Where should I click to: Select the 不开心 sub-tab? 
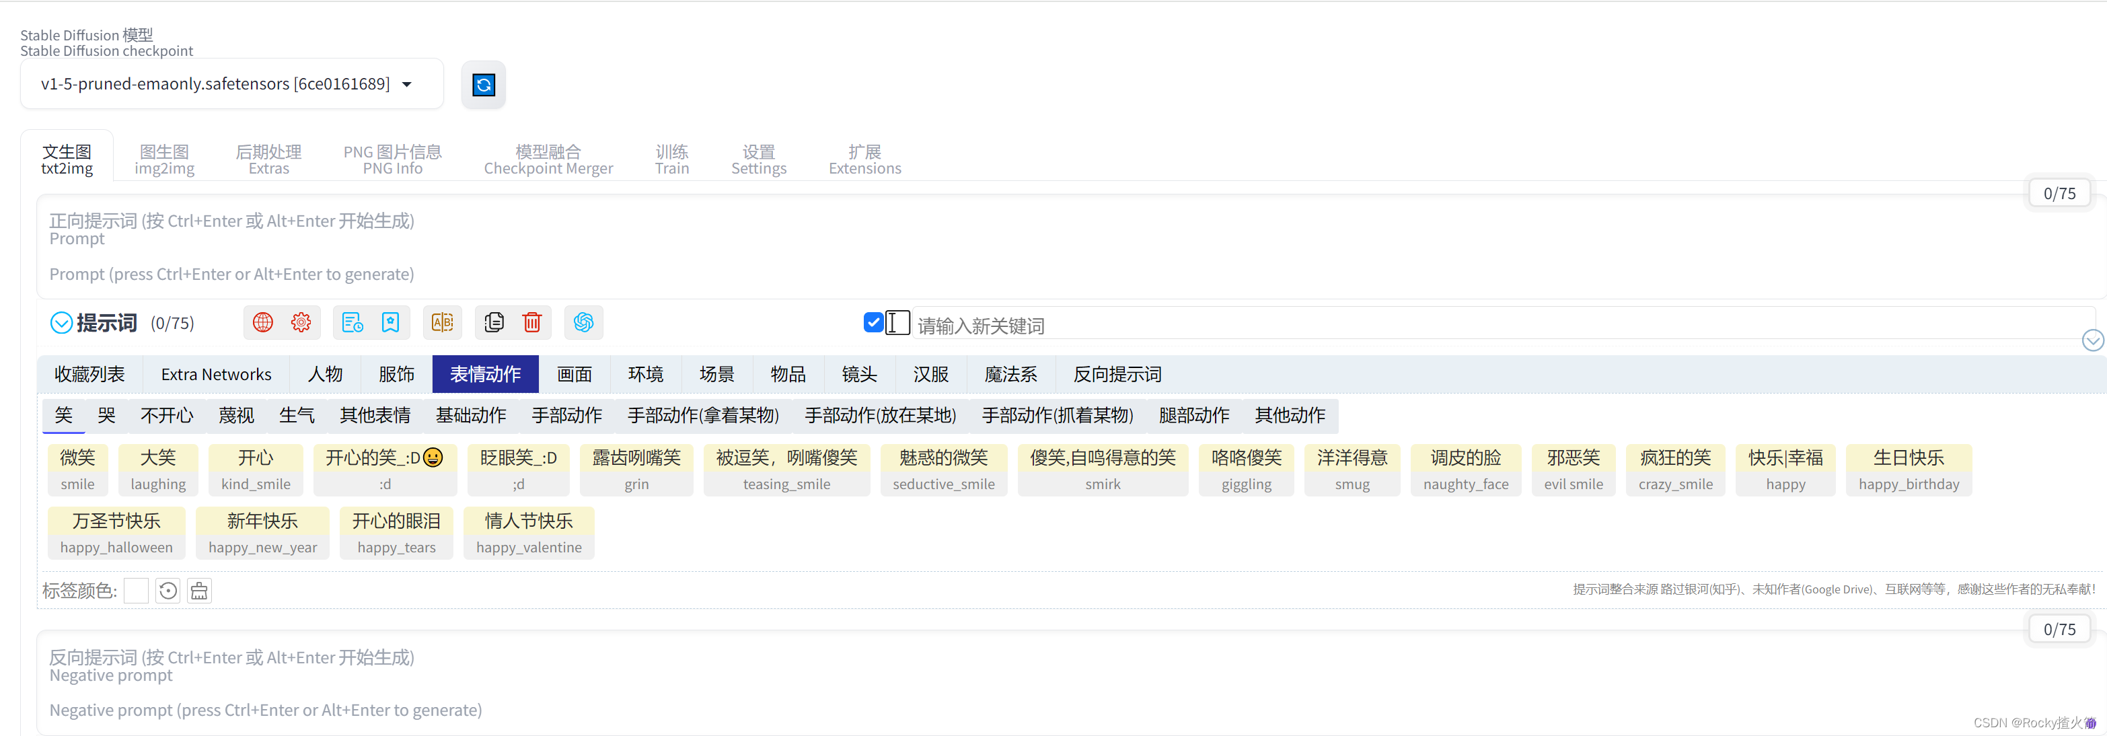tap(167, 416)
